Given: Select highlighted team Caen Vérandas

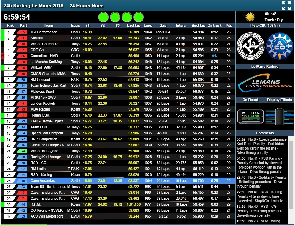Looking at the screenshot, I should click(42, 181).
